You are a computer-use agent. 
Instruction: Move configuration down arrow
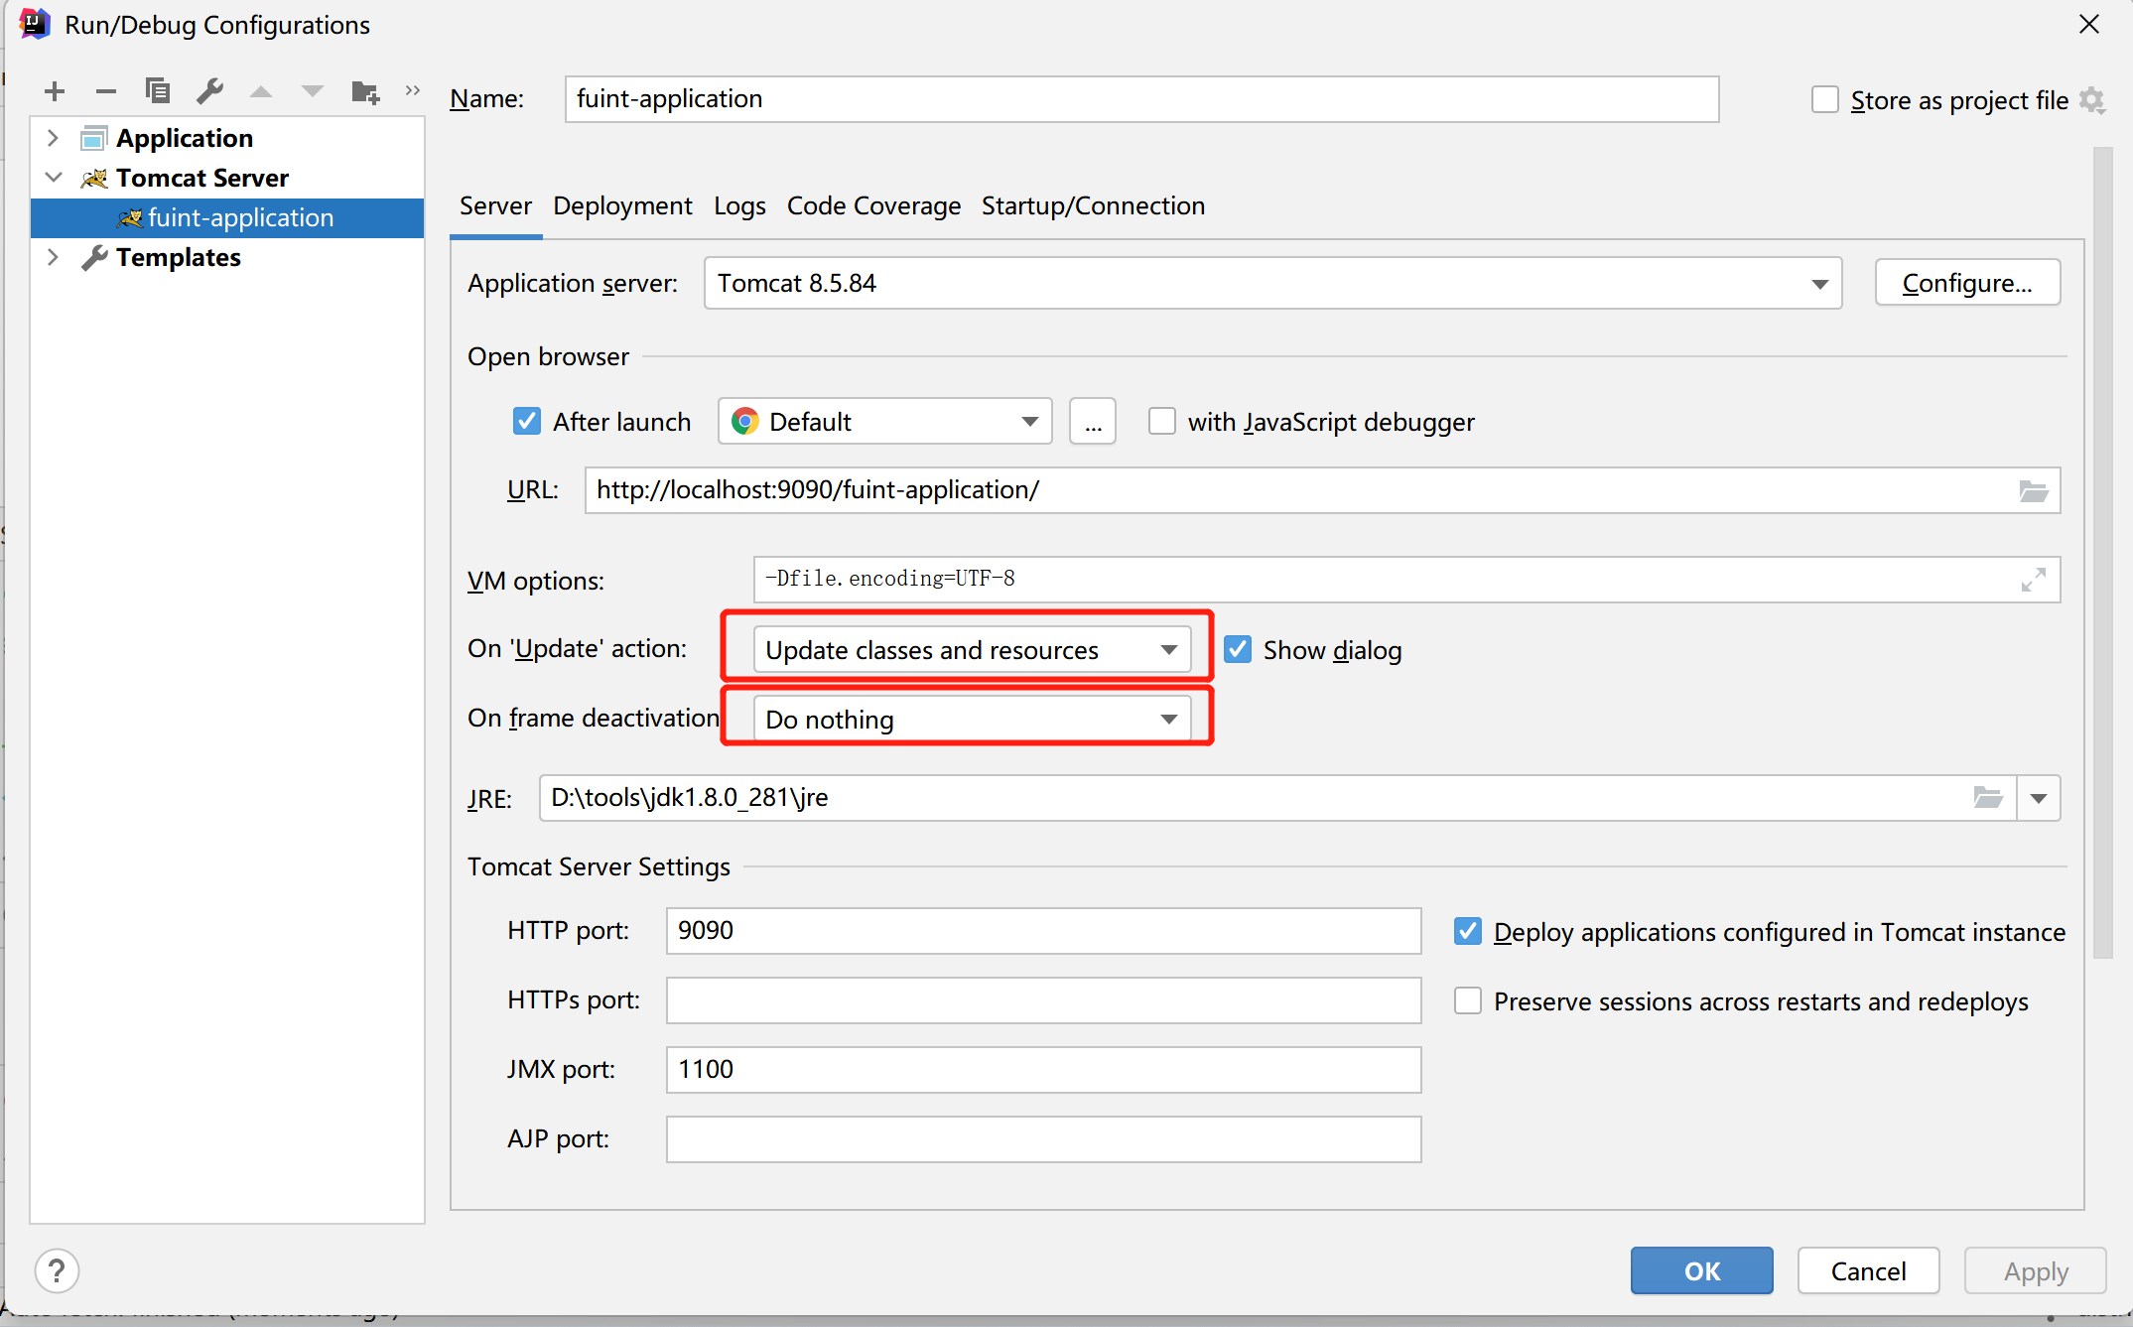click(313, 92)
